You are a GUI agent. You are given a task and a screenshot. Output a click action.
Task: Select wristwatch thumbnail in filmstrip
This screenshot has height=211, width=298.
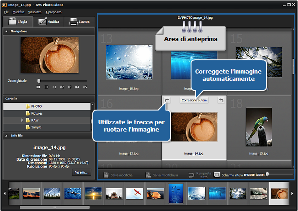[x=155, y=194]
